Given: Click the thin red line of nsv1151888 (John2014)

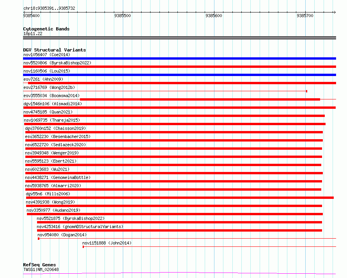Looking at the screenshot, I should tap(209, 246).
